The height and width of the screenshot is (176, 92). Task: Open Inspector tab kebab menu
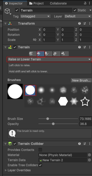90,3
